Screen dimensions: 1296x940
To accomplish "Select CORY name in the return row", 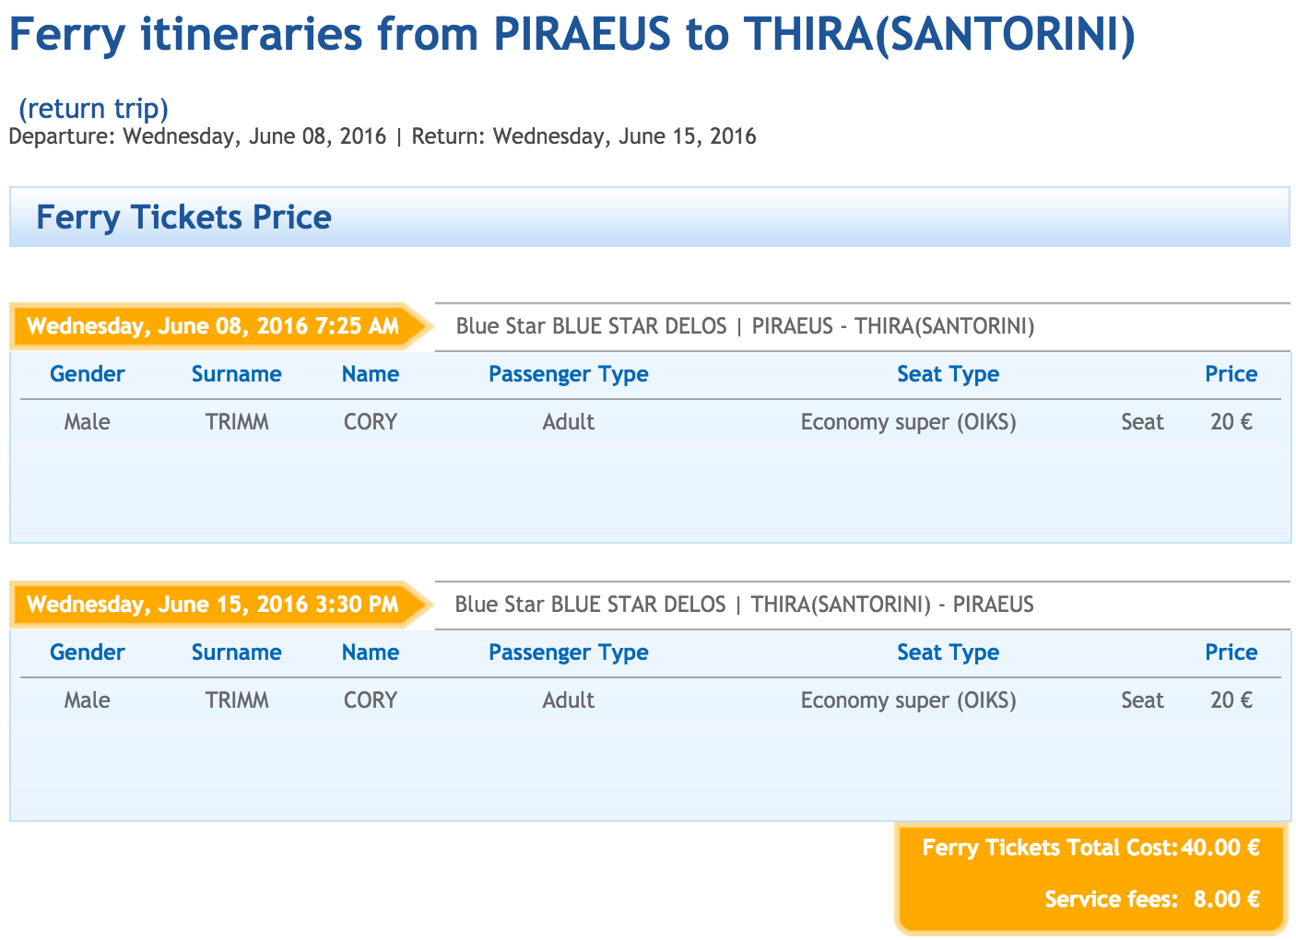I will click(371, 700).
